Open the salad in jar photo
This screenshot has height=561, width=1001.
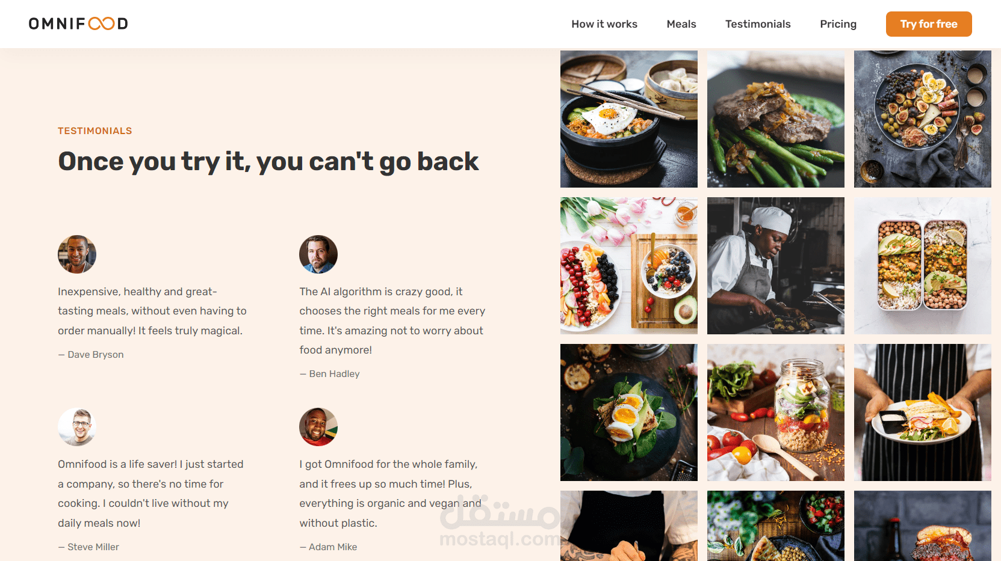[x=776, y=412]
